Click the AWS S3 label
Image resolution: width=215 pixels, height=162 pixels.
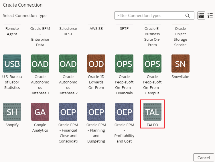point(96,29)
